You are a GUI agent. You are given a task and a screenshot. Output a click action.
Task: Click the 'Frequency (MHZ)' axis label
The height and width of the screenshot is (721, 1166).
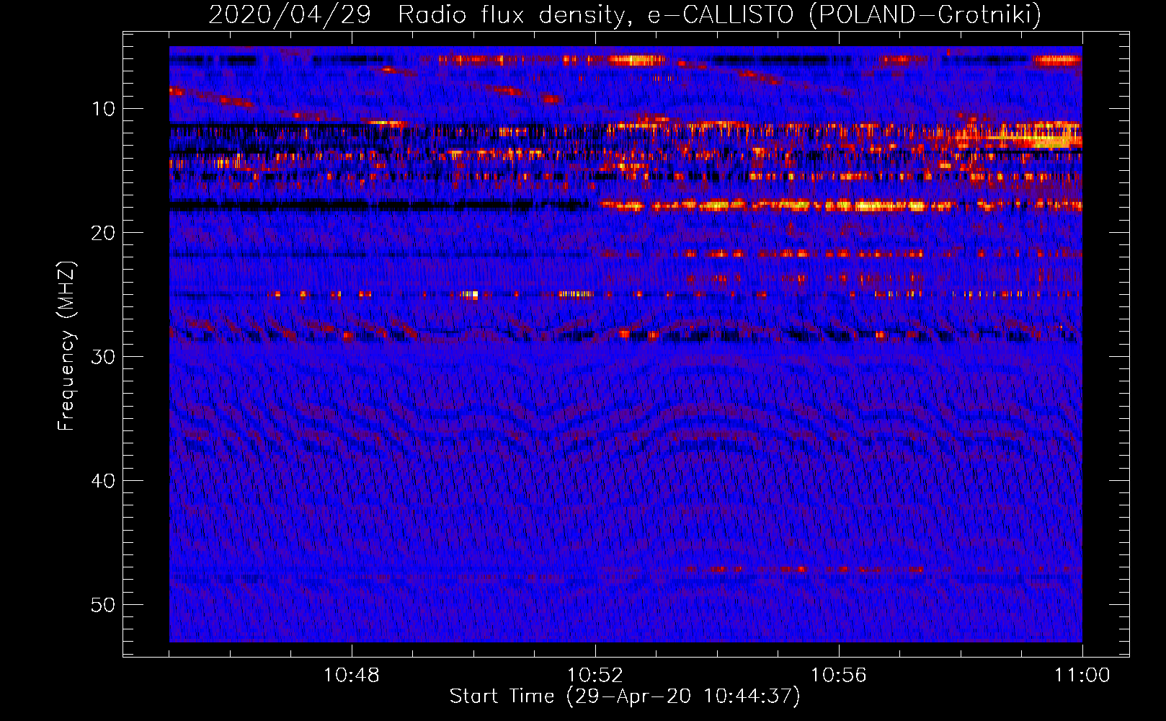point(66,346)
